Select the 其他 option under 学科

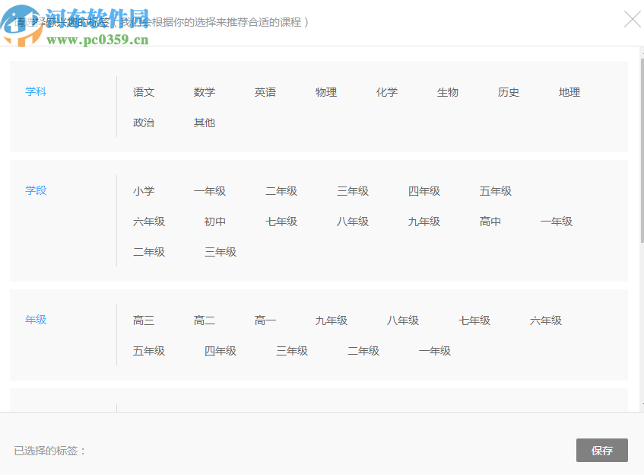(204, 122)
